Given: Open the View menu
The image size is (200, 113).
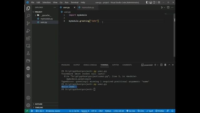Looking at the screenshot, I should coord(55,3).
